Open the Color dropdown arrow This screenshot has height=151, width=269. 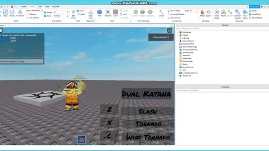(x=116, y=18)
